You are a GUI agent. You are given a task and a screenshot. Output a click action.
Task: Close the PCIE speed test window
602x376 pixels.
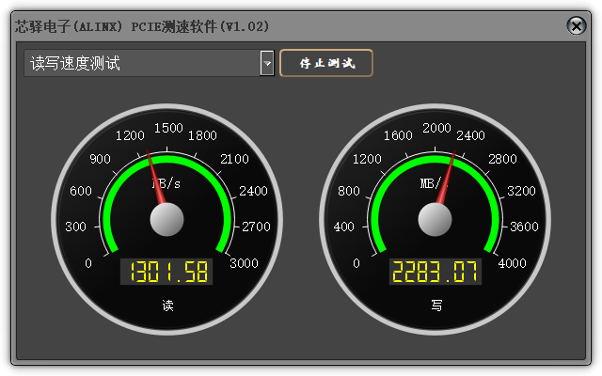pyautogui.click(x=577, y=26)
